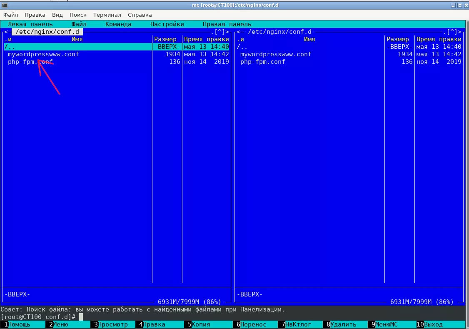Select mywordpresswww.conf in the left panel
The height and width of the screenshot is (329, 469).
click(43, 54)
